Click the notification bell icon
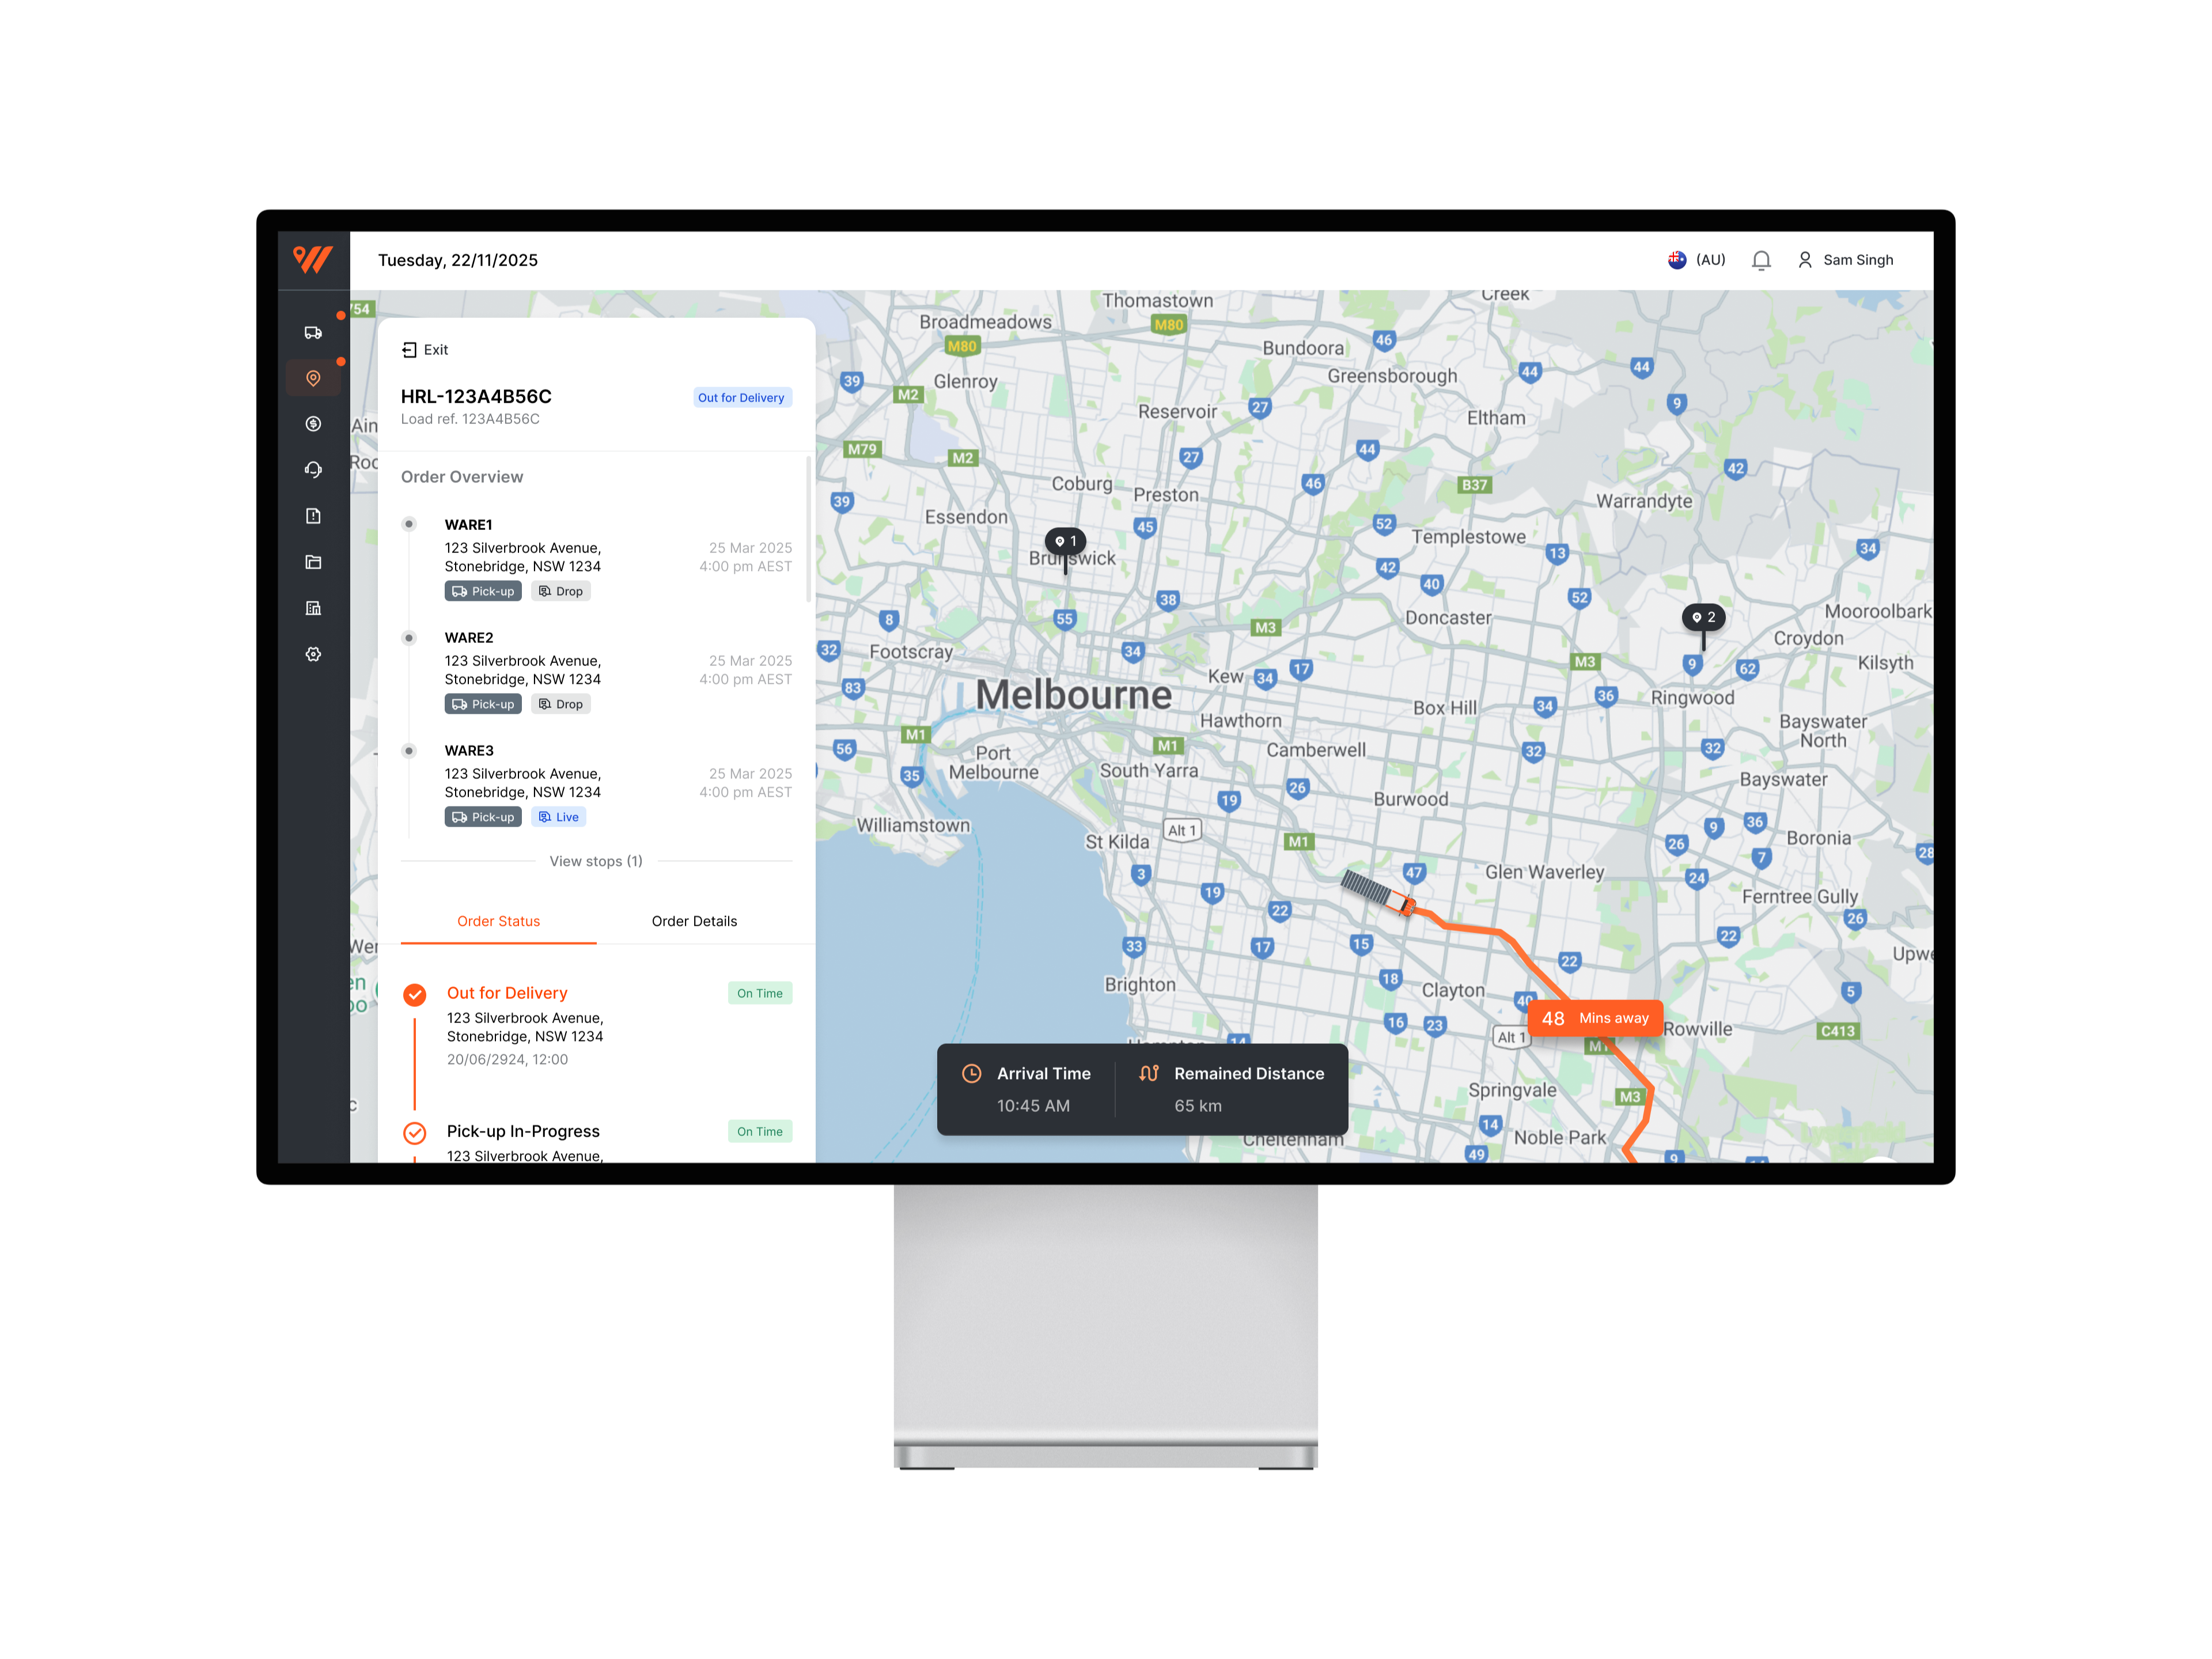2212x1659 pixels. pos(1761,260)
